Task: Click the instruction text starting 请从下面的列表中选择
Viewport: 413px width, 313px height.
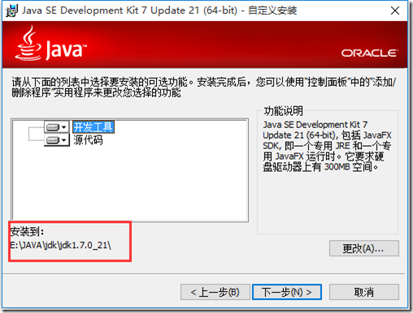Action: pos(203,87)
